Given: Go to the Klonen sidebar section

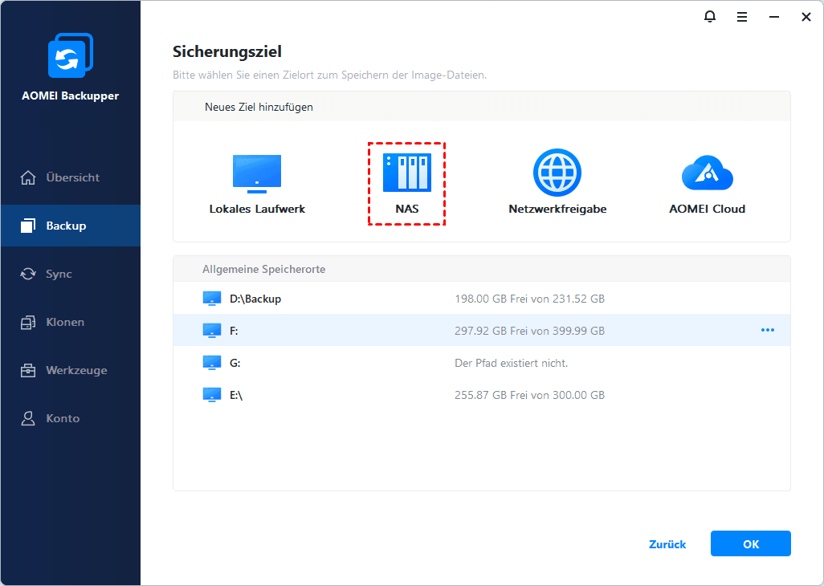Looking at the screenshot, I should coord(71,323).
